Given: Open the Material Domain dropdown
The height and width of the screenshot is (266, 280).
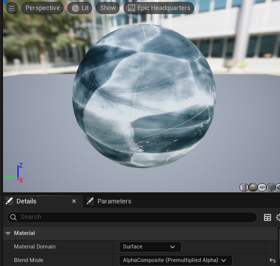Looking at the screenshot, I should [150, 247].
